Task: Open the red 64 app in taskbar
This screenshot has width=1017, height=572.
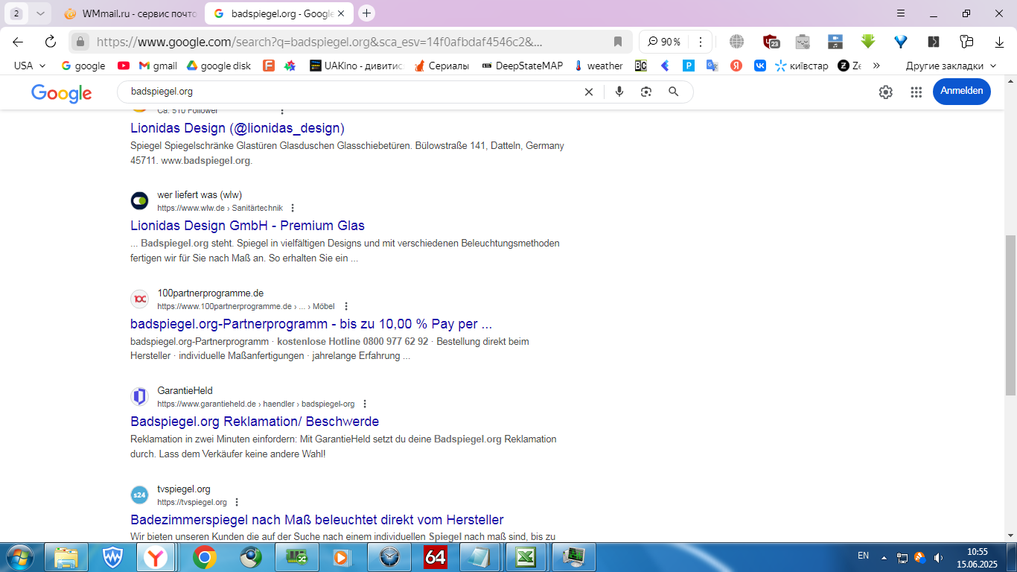Action: click(436, 557)
